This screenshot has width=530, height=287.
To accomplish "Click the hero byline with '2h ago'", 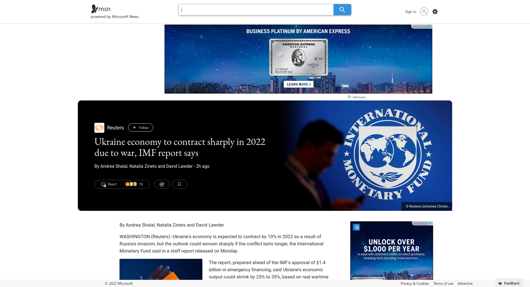I will point(152,166).
